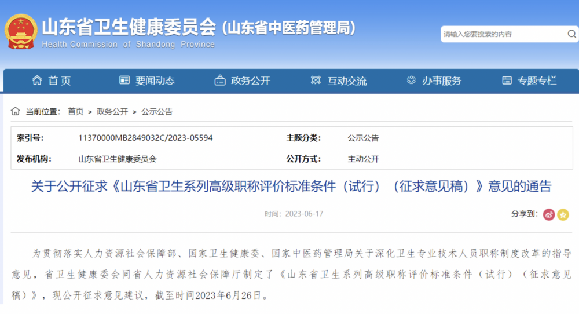Click the publisher value 山东省卫生健康委员会

pyautogui.click(x=118, y=159)
